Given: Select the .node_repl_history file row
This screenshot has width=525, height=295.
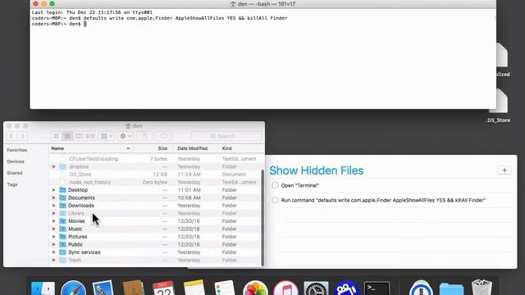Looking at the screenshot, I should [154, 182].
